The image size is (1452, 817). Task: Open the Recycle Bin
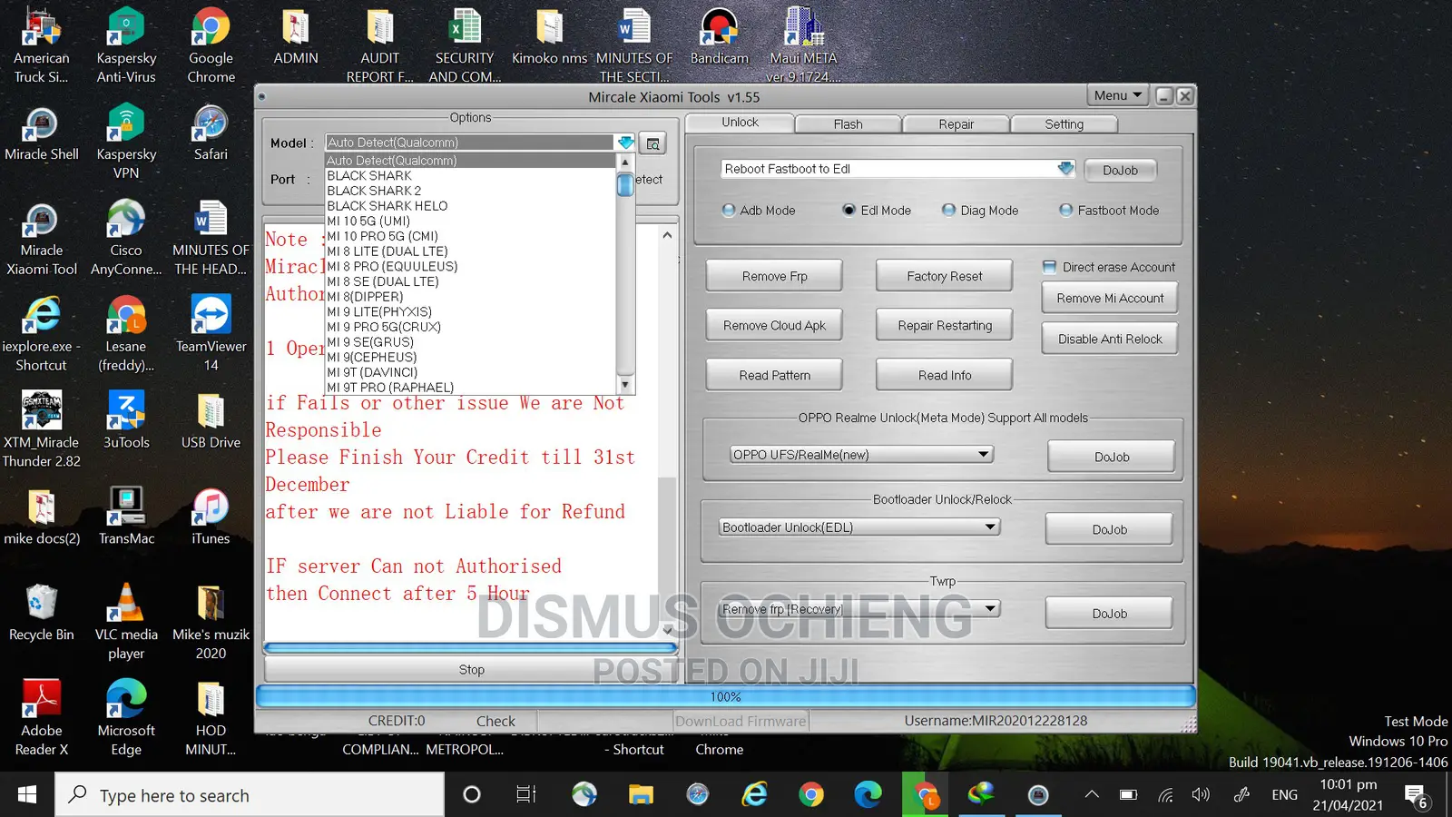pos(42,613)
